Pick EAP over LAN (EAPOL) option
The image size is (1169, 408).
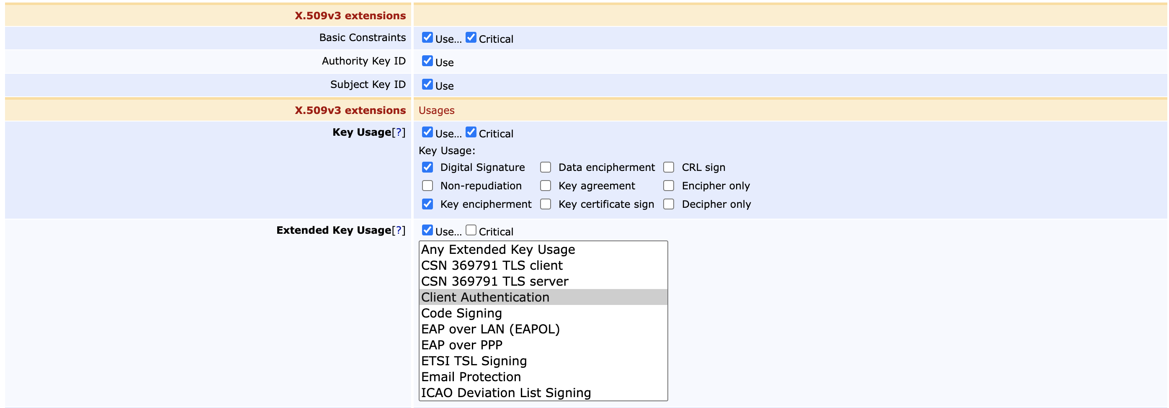[490, 329]
